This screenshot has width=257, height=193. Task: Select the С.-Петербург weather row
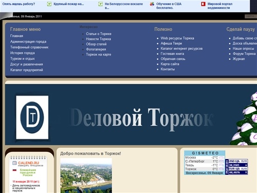tap(205, 161)
